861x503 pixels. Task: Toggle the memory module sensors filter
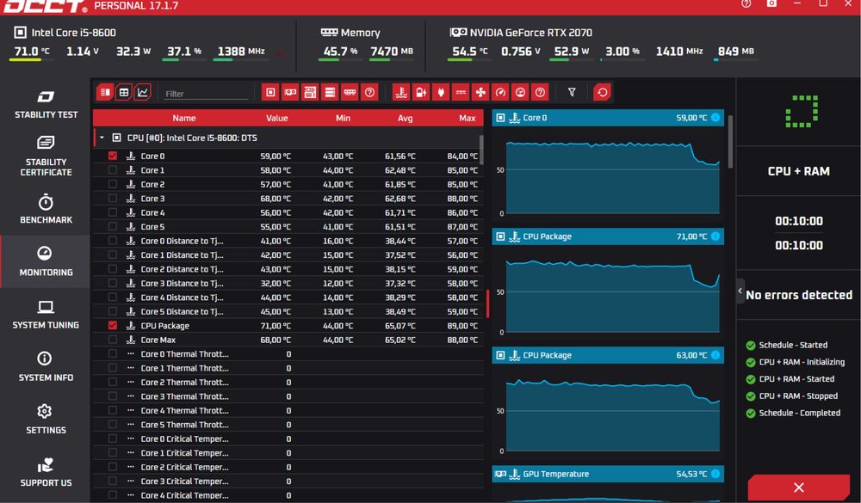(x=350, y=92)
